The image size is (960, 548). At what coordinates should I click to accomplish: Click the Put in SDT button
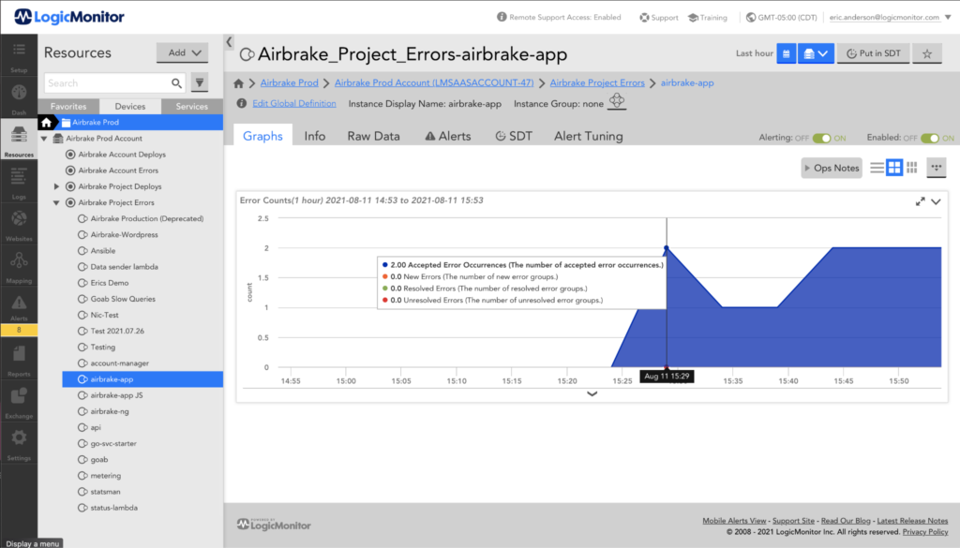pos(874,53)
